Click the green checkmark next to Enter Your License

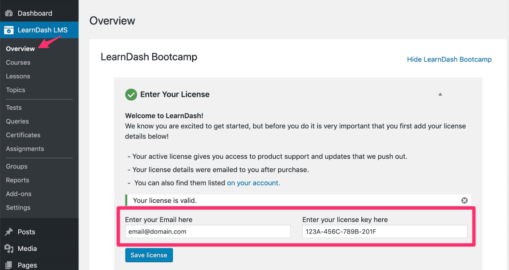tap(131, 94)
